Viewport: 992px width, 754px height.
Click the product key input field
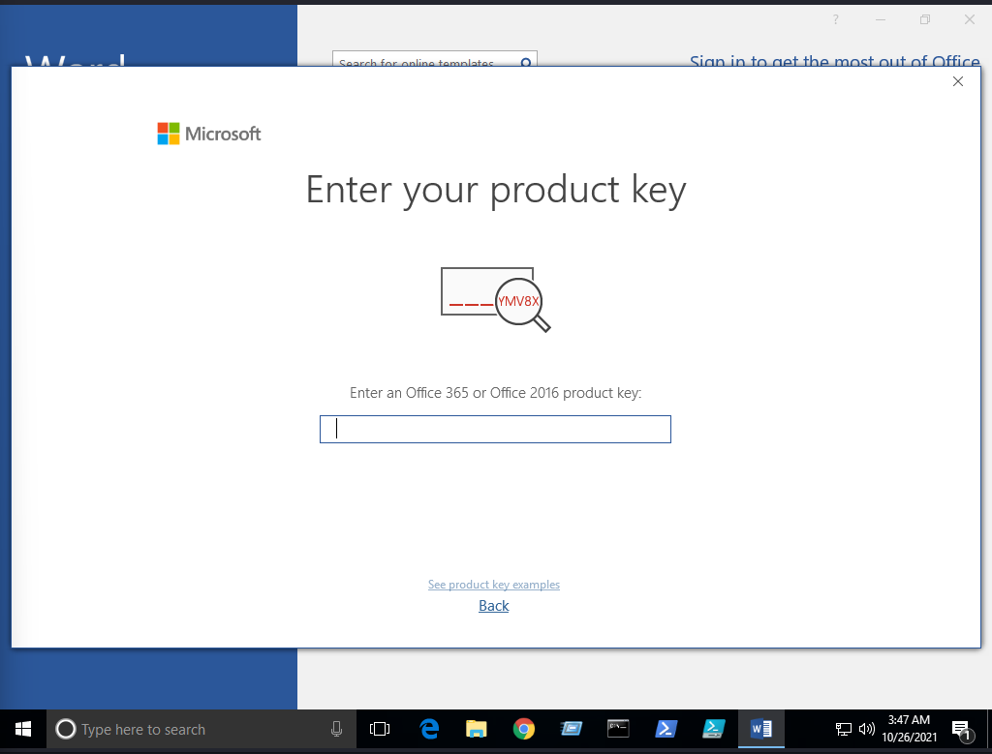[495, 429]
